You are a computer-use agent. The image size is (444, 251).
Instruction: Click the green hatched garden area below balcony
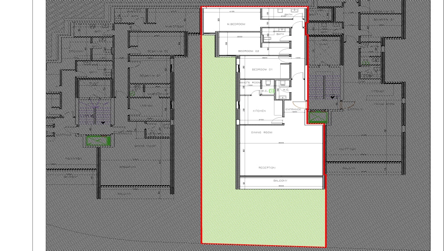[263, 217]
